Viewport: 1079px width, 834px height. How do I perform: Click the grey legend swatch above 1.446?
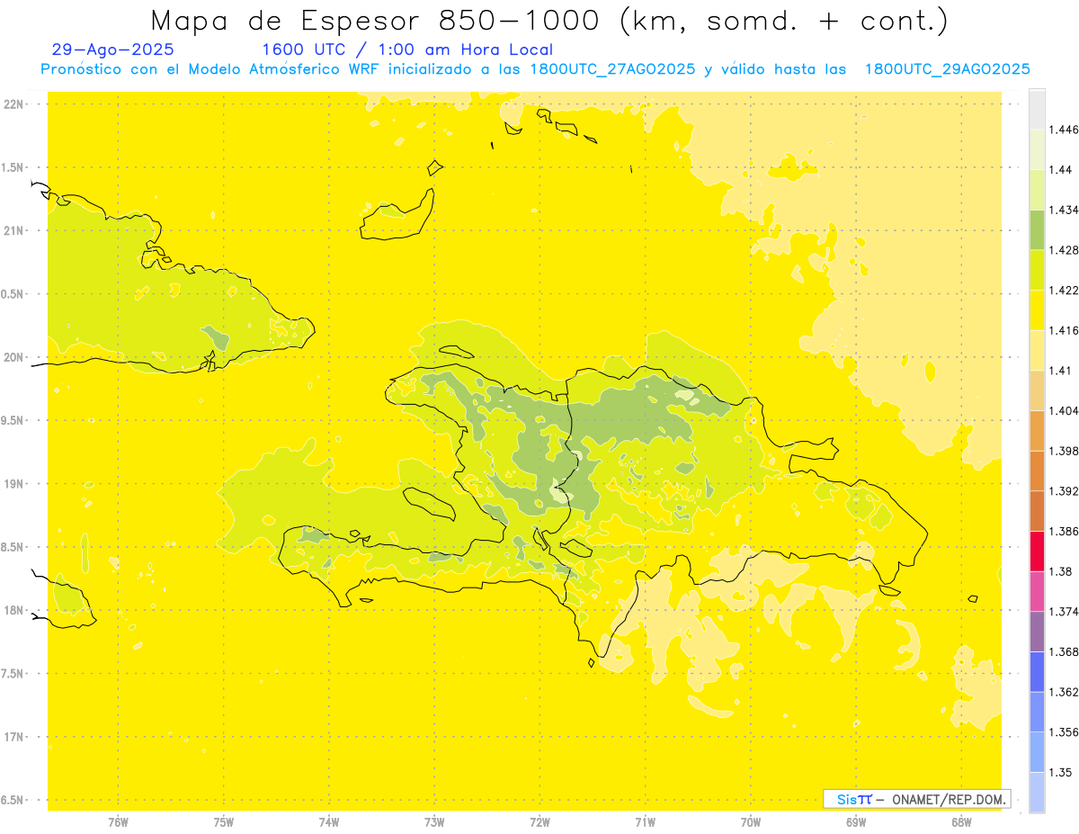pos(1037,110)
